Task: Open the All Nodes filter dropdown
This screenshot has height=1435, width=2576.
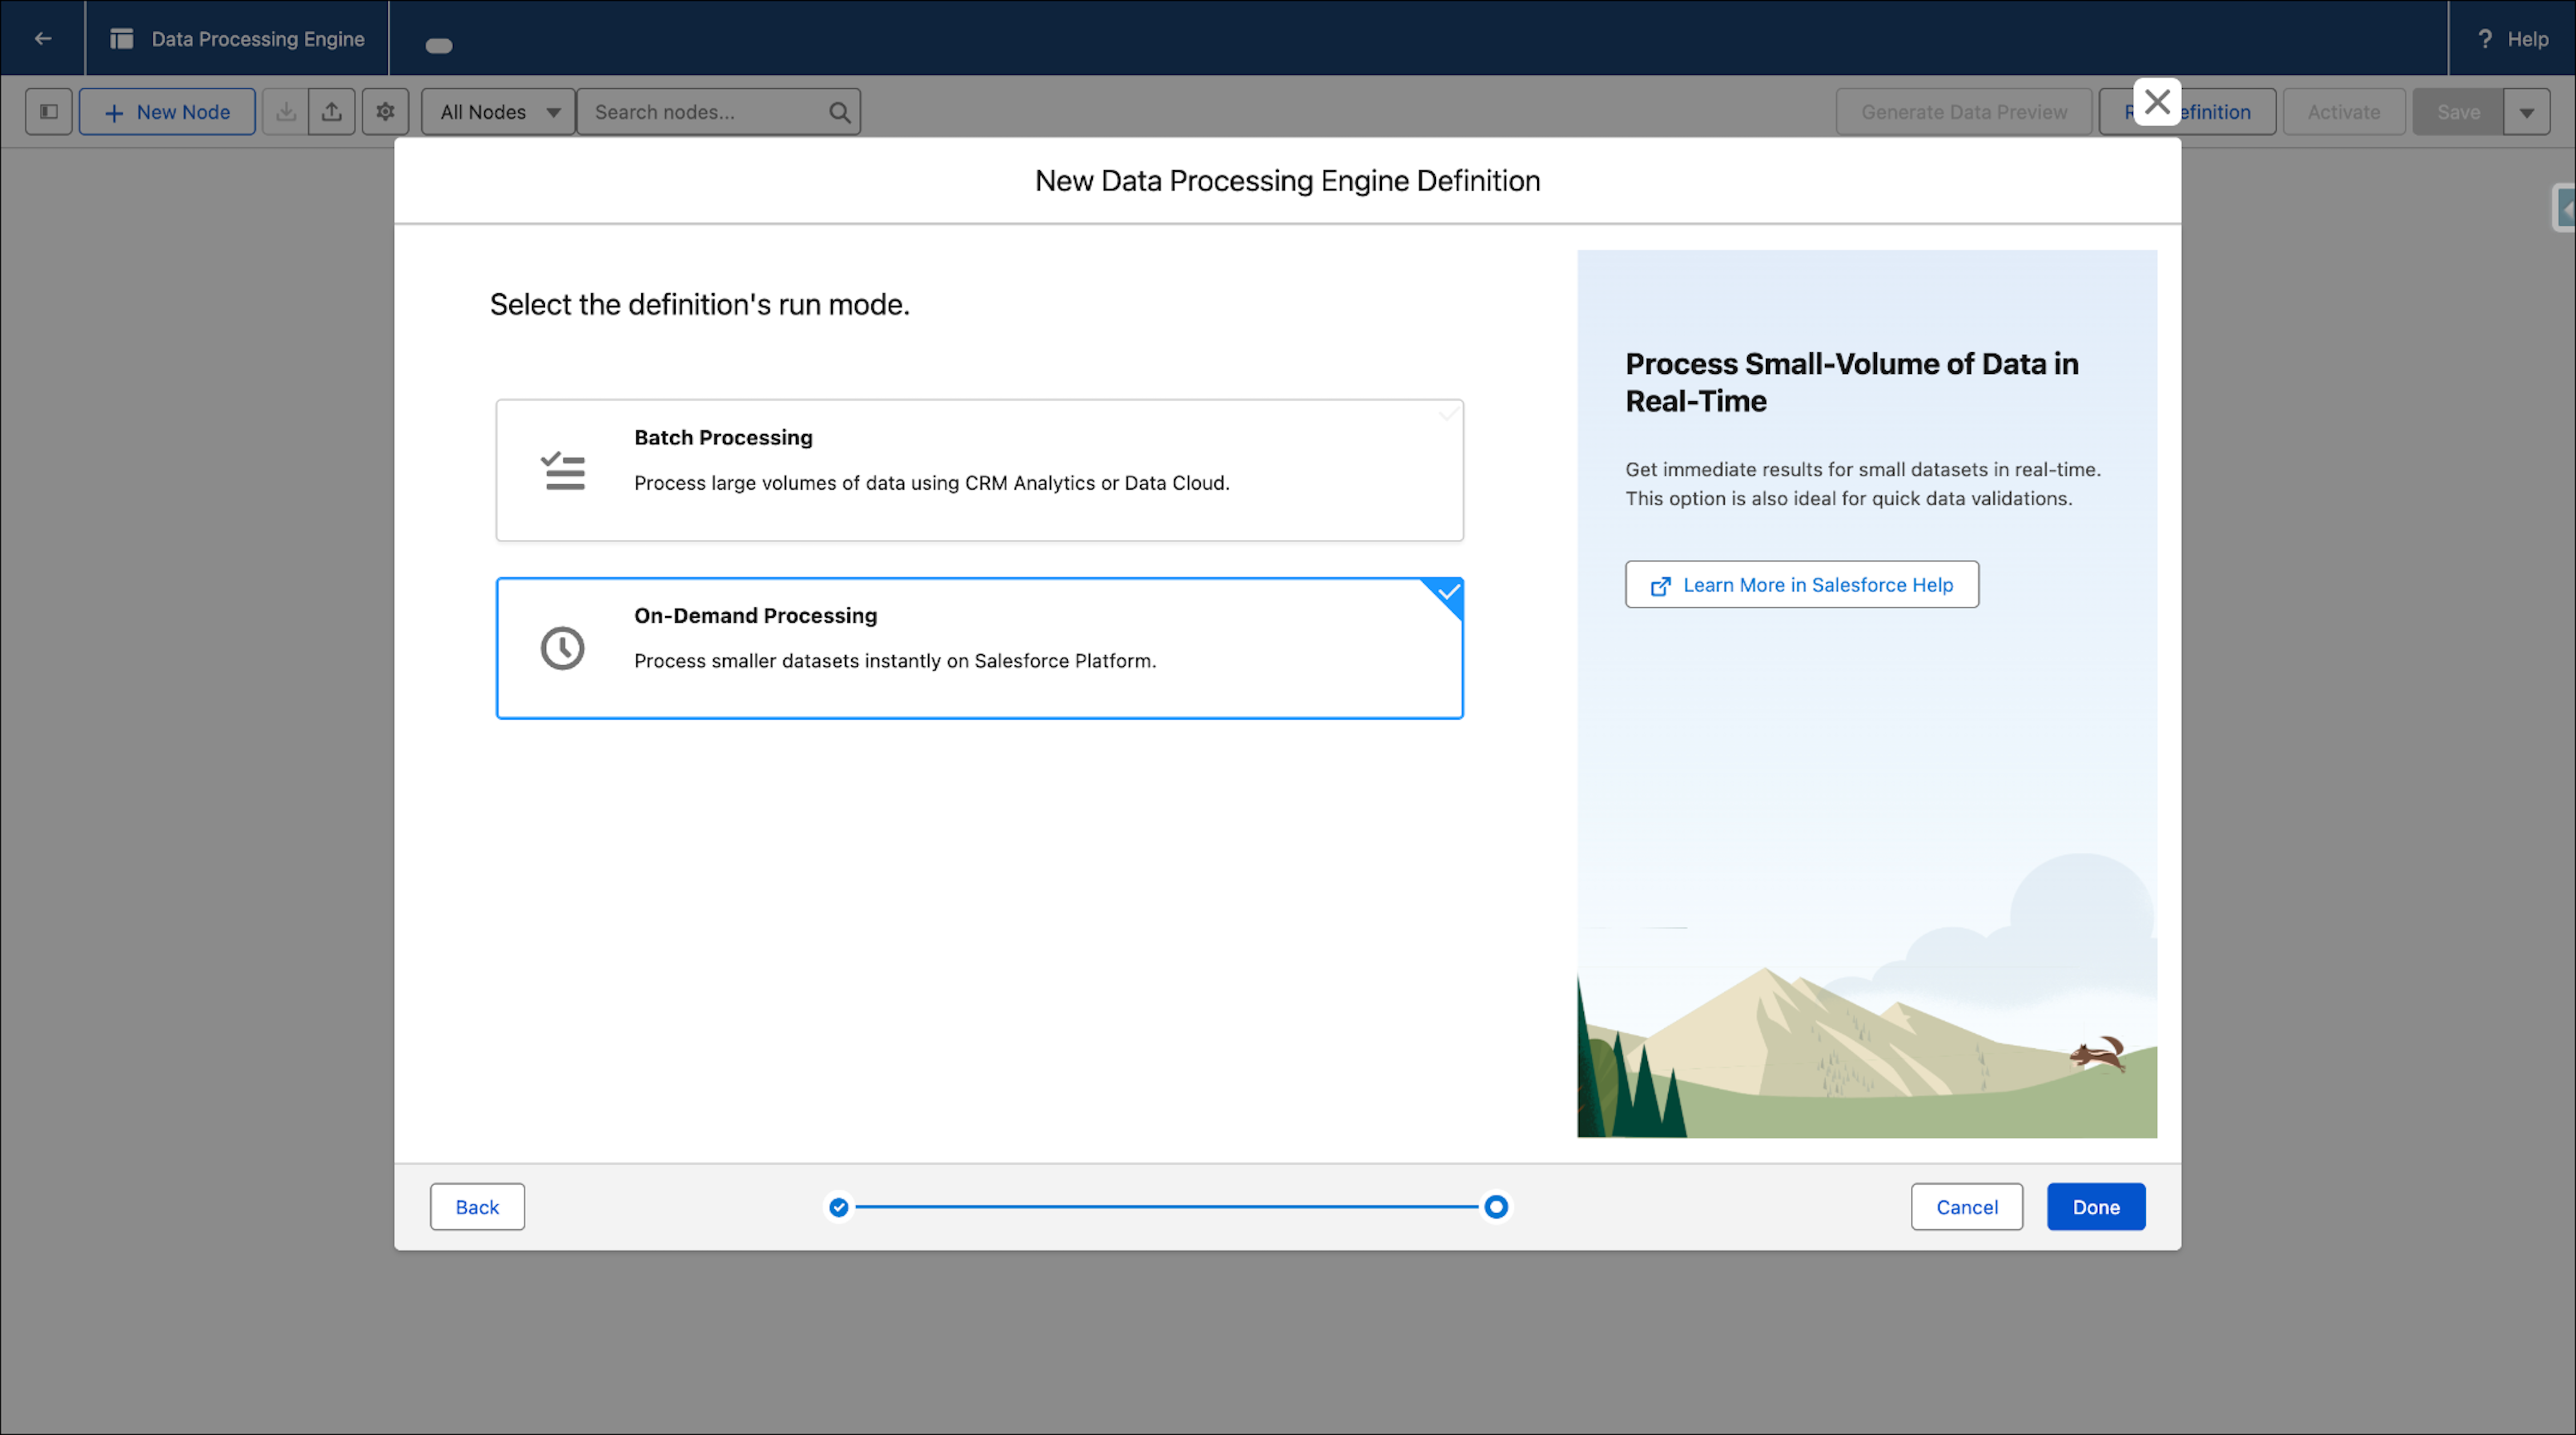Action: tap(498, 112)
